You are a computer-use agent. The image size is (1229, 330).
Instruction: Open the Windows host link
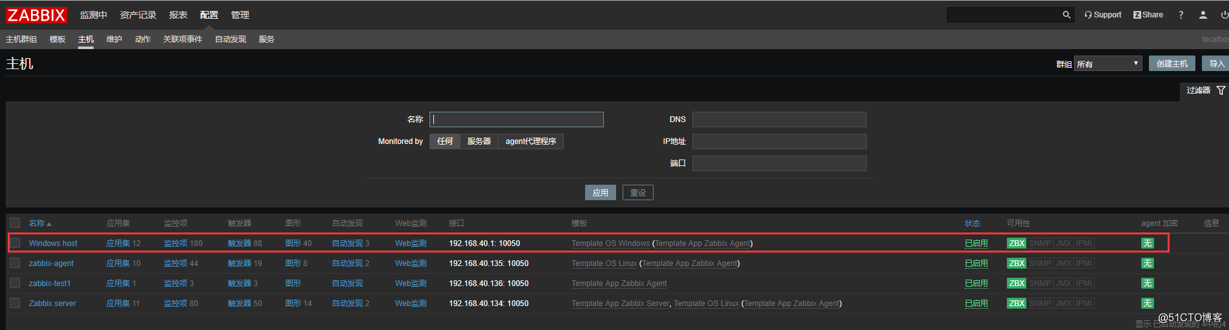tap(53, 243)
